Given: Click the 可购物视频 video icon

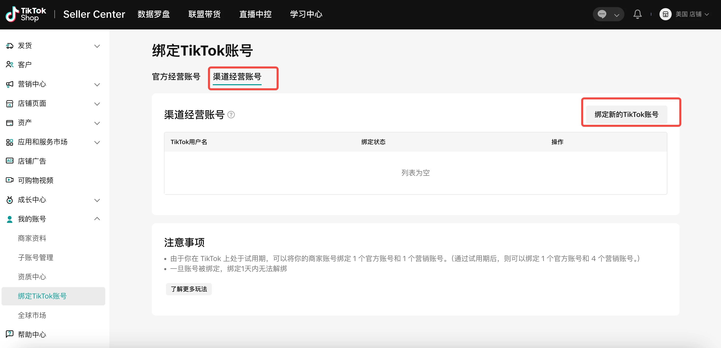Looking at the screenshot, I should [x=9, y=180].
